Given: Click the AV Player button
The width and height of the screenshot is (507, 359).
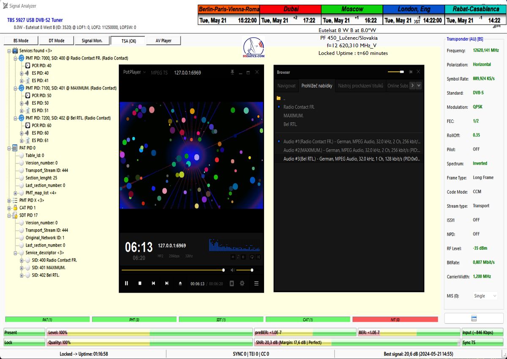Looking at the screenshot, I should pos(164,41).
